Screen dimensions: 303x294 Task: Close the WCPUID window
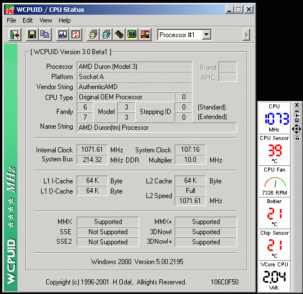pyautogui.click(x=249, y=10)
